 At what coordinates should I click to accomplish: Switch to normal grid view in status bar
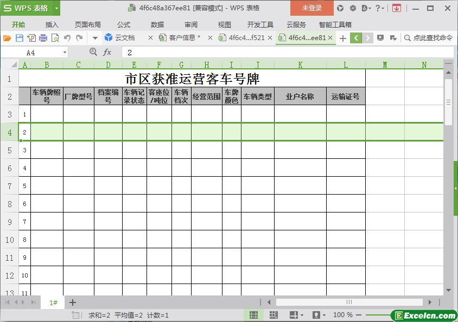pyautogui.click(x=253, y=315)
